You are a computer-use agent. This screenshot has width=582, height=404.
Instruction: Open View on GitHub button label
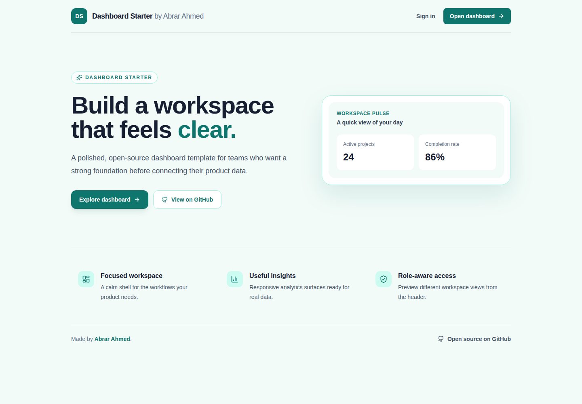click(192, 200)
